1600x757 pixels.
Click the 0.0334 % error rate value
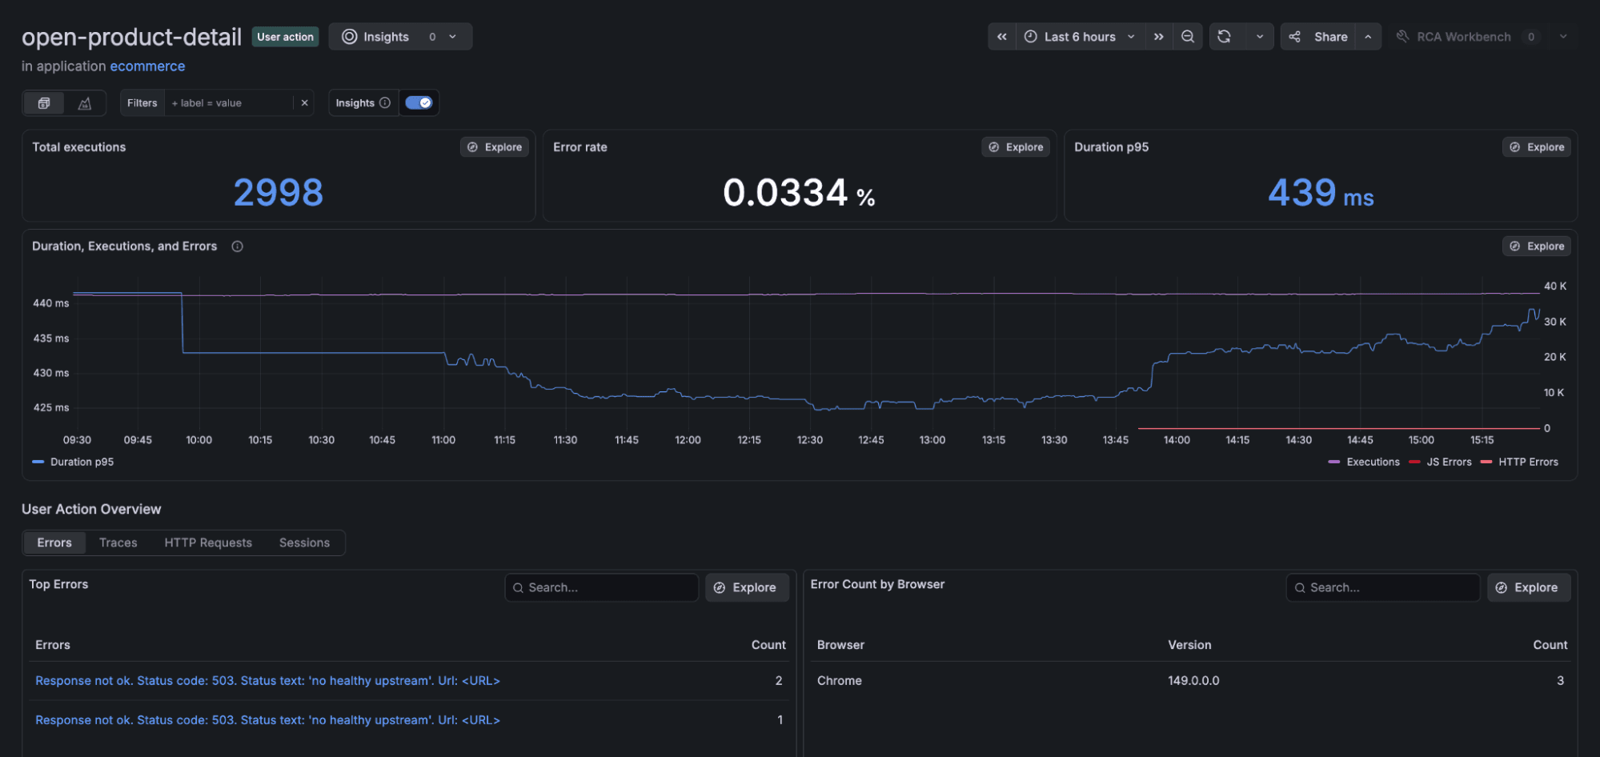pyautogui.click(x=799, y=193)
